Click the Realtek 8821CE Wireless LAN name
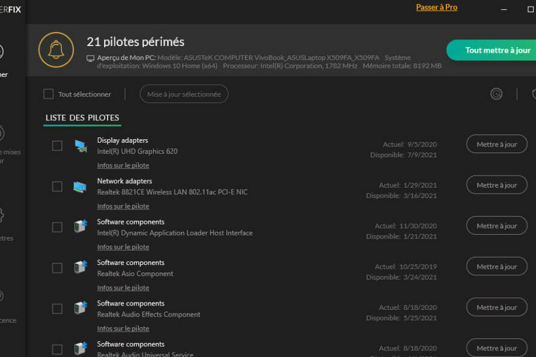 pyautogui.click(x=172, y=192)
